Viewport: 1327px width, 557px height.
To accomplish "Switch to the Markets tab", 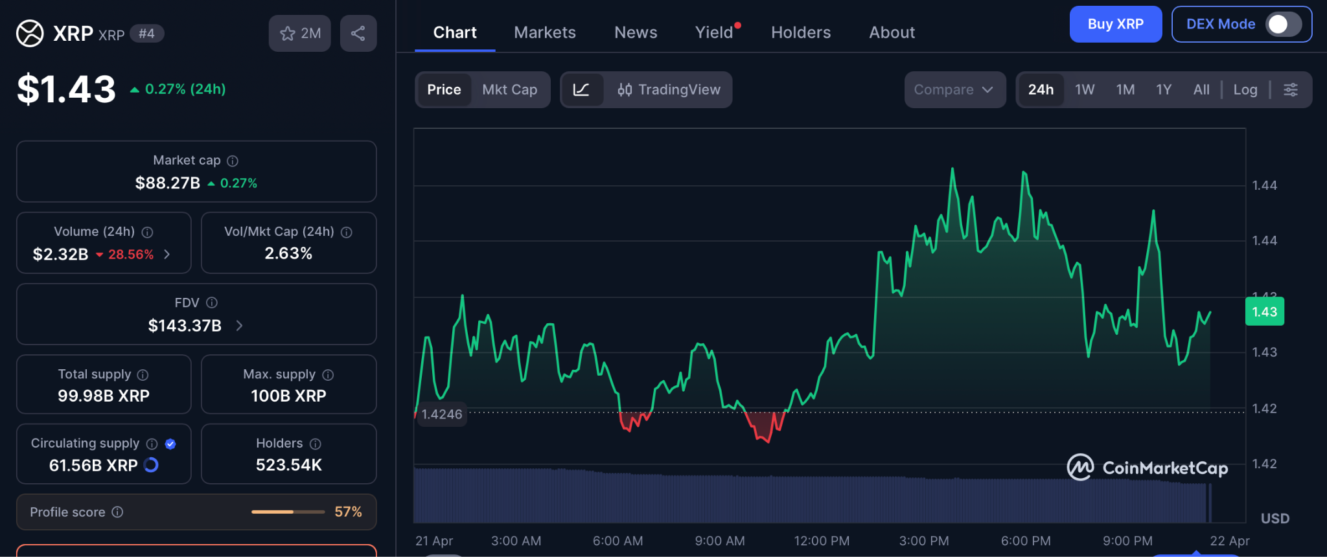I will (544, 32).
